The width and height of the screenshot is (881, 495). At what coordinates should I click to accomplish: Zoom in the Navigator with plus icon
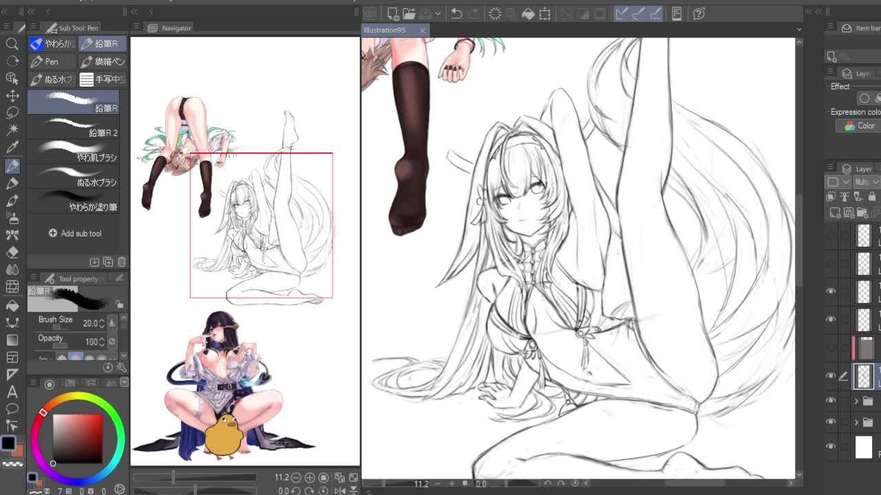pos(310,477)
